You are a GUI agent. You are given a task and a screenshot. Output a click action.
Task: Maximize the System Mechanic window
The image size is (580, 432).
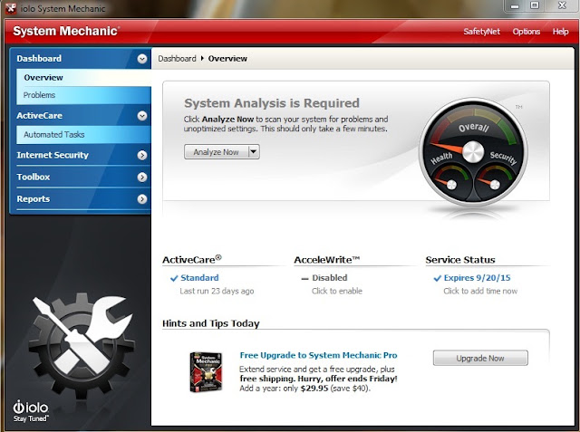coord(535,5)
